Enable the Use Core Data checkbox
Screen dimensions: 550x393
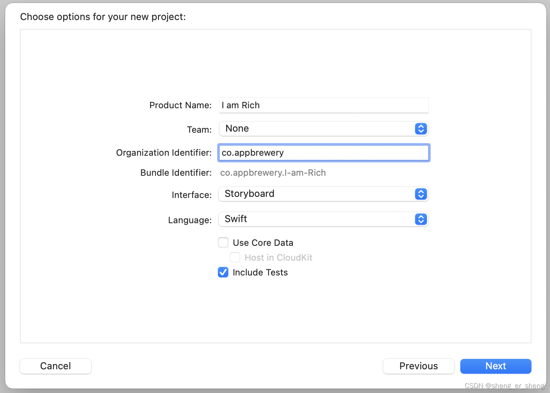[x=223, y=242]
